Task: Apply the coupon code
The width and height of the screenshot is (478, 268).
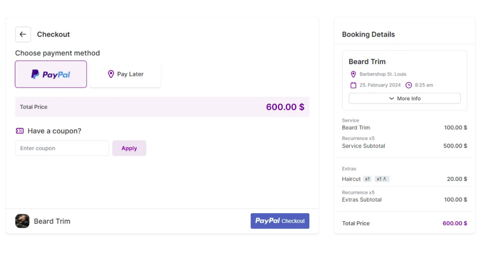Action: pos(129,148)
